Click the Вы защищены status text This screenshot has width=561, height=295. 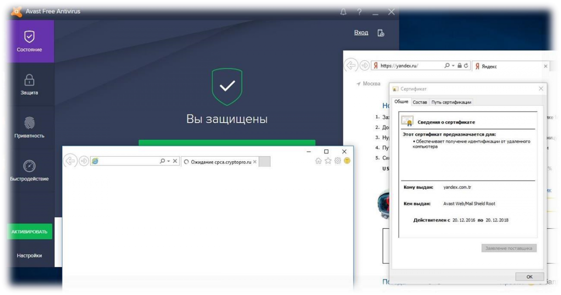pos(227,119)
